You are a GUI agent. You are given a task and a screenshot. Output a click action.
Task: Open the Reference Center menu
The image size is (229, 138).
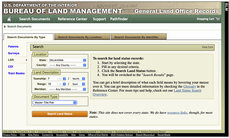click(72, 19)
